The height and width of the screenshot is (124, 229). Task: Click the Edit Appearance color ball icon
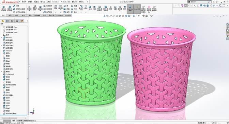143,16
